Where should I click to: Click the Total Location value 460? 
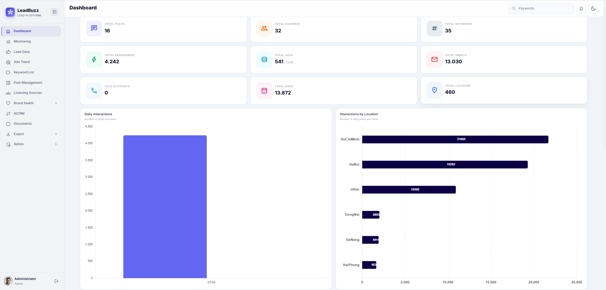point(450,92)
